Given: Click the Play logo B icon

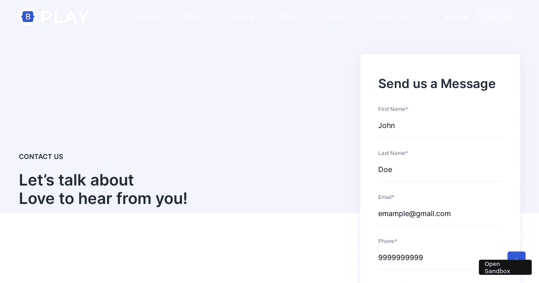Looking at the screenshot, I should (x=28, y=17).
